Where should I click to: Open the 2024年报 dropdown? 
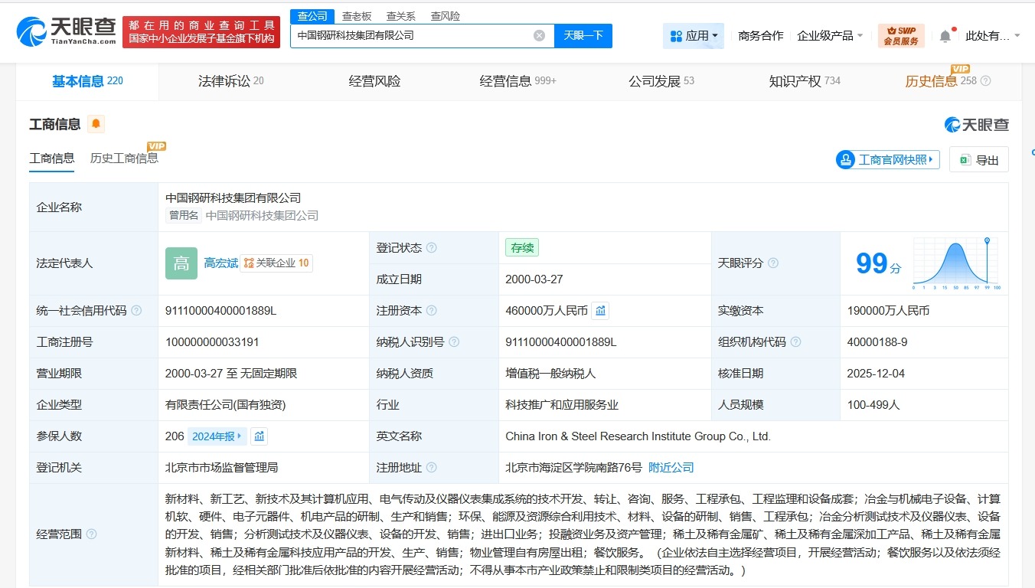tap(216, 436)
